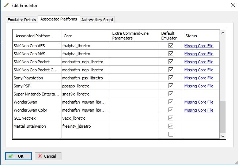
Task: Uncheck Default Emulator for GCE Vectrex
Action: click(171, 118)
